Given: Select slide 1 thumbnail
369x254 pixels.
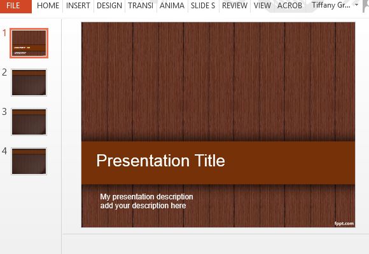Looking at the screenshot, I should pos(29,43).
